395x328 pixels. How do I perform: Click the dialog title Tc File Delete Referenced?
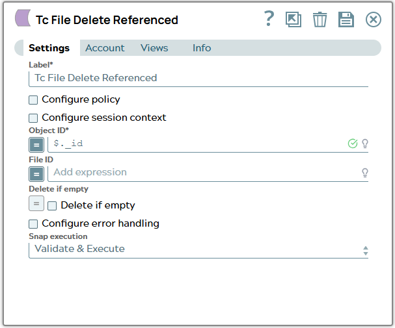click(107, 20)
